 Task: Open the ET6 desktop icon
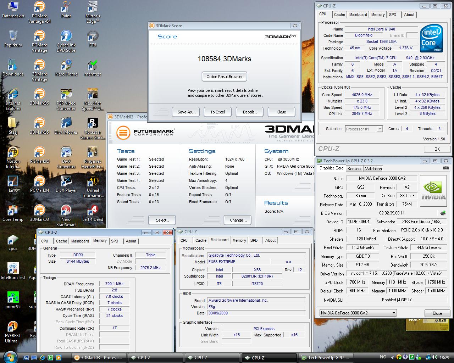point(93,39)
